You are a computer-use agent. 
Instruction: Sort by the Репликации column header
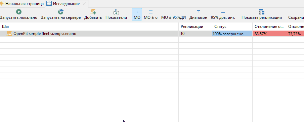tap(195, 27)
